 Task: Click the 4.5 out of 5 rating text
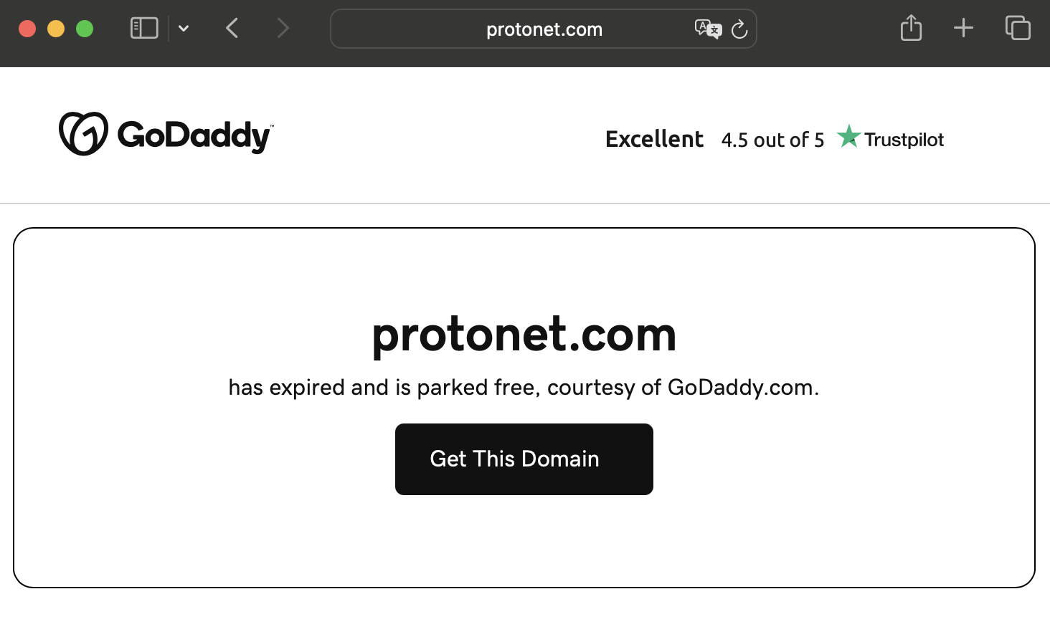click(772, 140)
